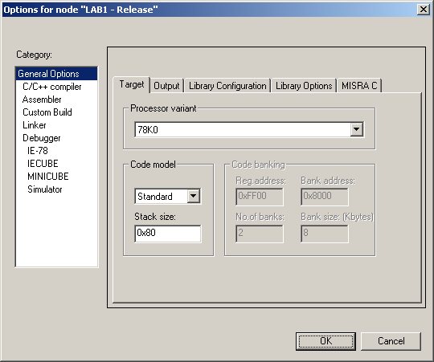Choose Custom Build category
Viewport: 434px width, 362px height.
click(x=47, y=112)
